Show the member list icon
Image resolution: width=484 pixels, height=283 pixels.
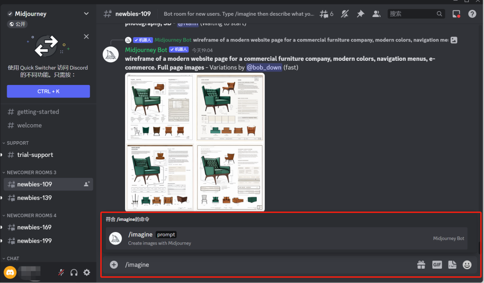[376, 14]
